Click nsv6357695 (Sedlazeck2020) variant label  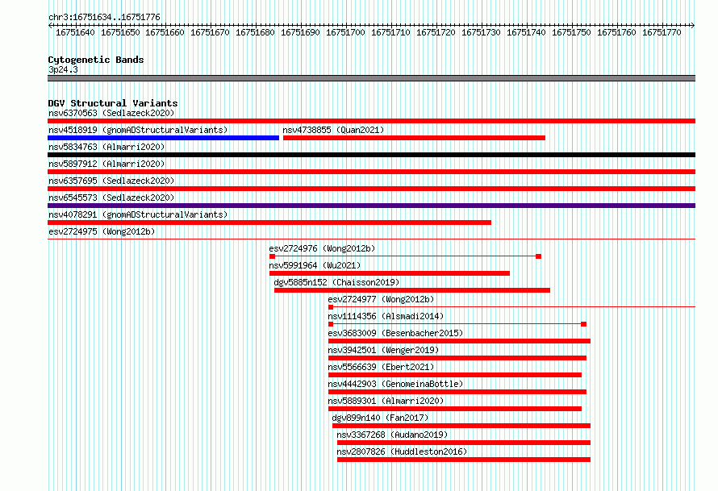(x=111, y=181)
